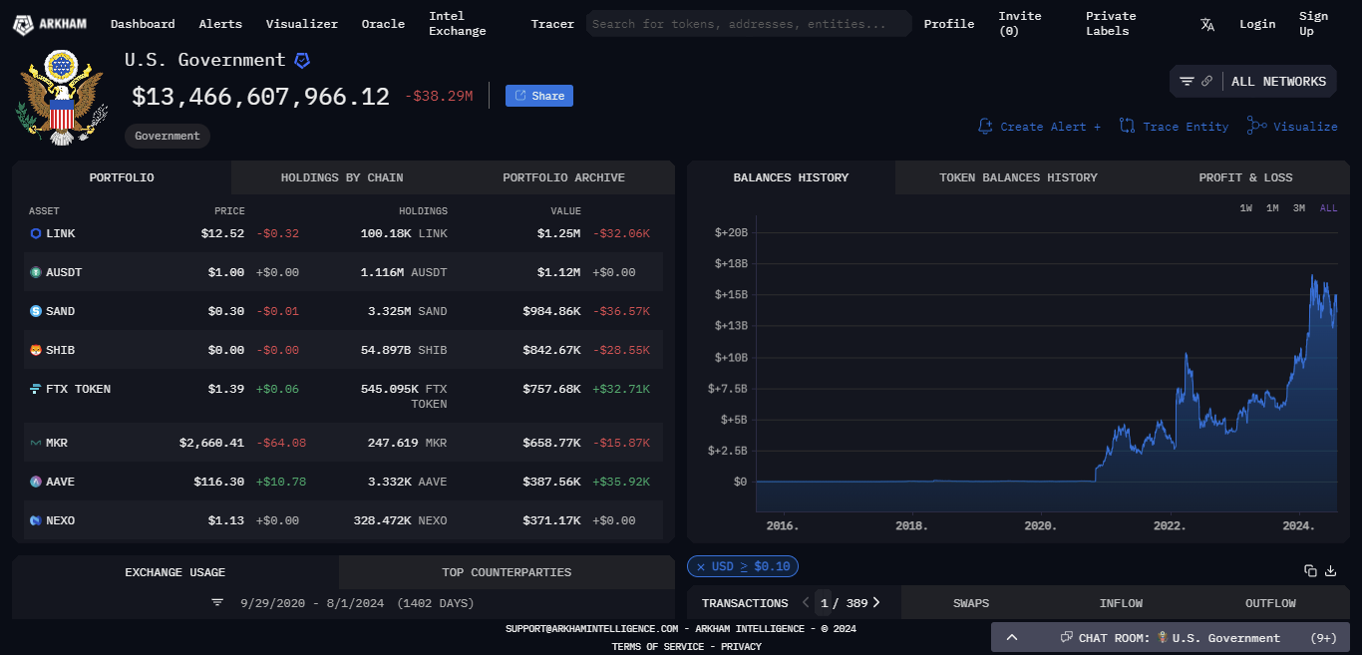
Task: Click the SHIB token icon
Action: 36,350
